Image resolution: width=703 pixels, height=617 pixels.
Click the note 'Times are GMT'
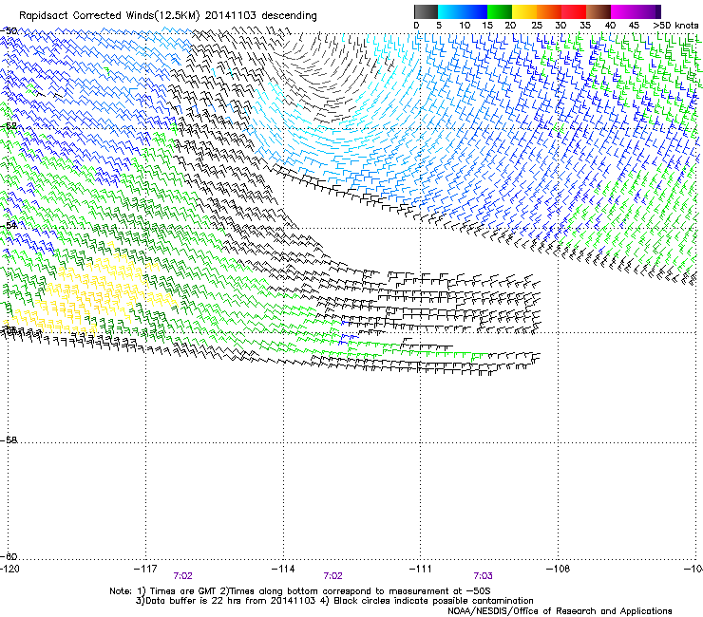point(183,591)
